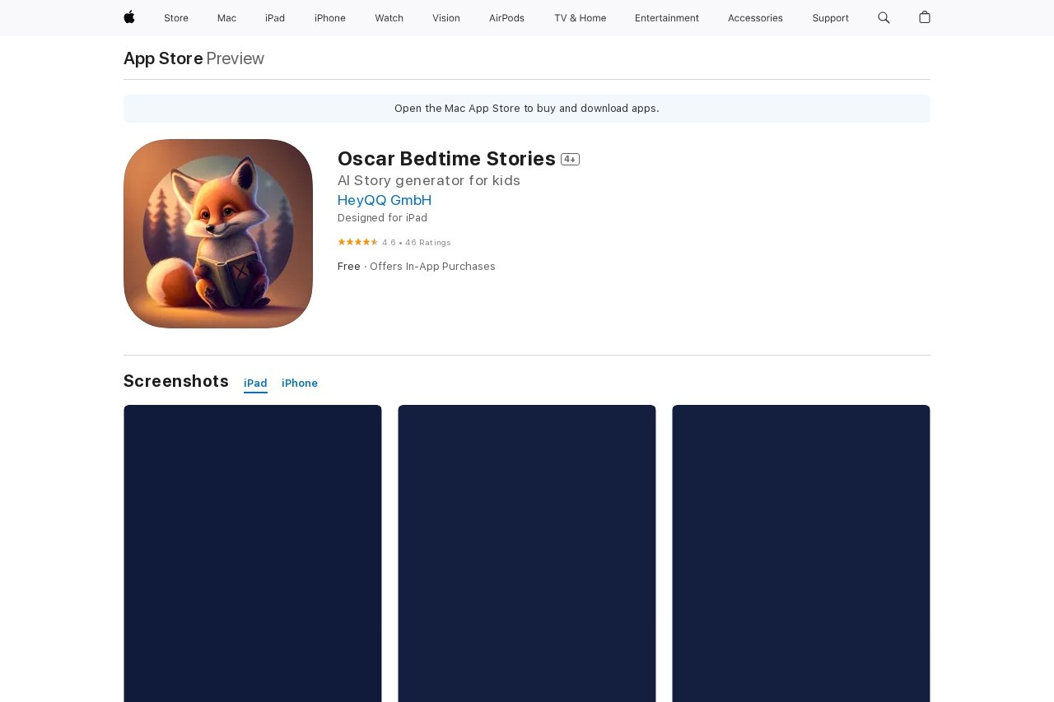Click the 4.6 • 46 Ratings text
The width and height of the screenshot is (1054, 702).
coord(417,243)
